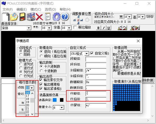The image size is (156, 124).
Task: Click into the 行后缀 input field
Action: [96, 99]
